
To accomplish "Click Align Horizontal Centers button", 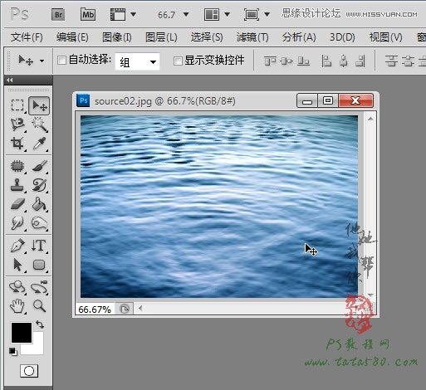I will coord(344,61).
